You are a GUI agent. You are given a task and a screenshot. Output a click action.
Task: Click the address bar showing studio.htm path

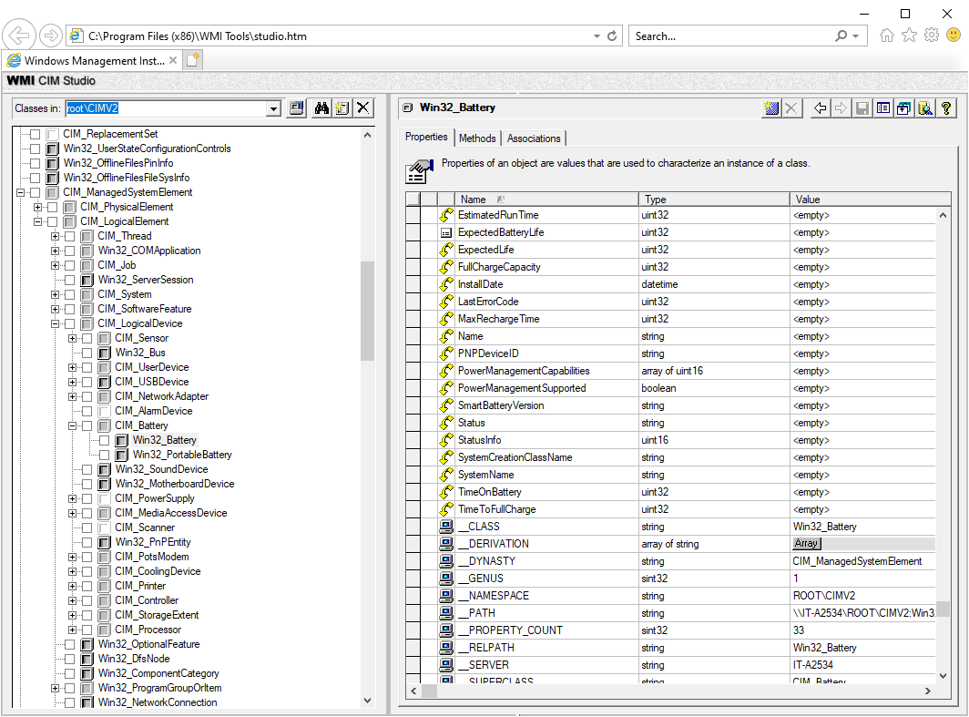point(337,36)
